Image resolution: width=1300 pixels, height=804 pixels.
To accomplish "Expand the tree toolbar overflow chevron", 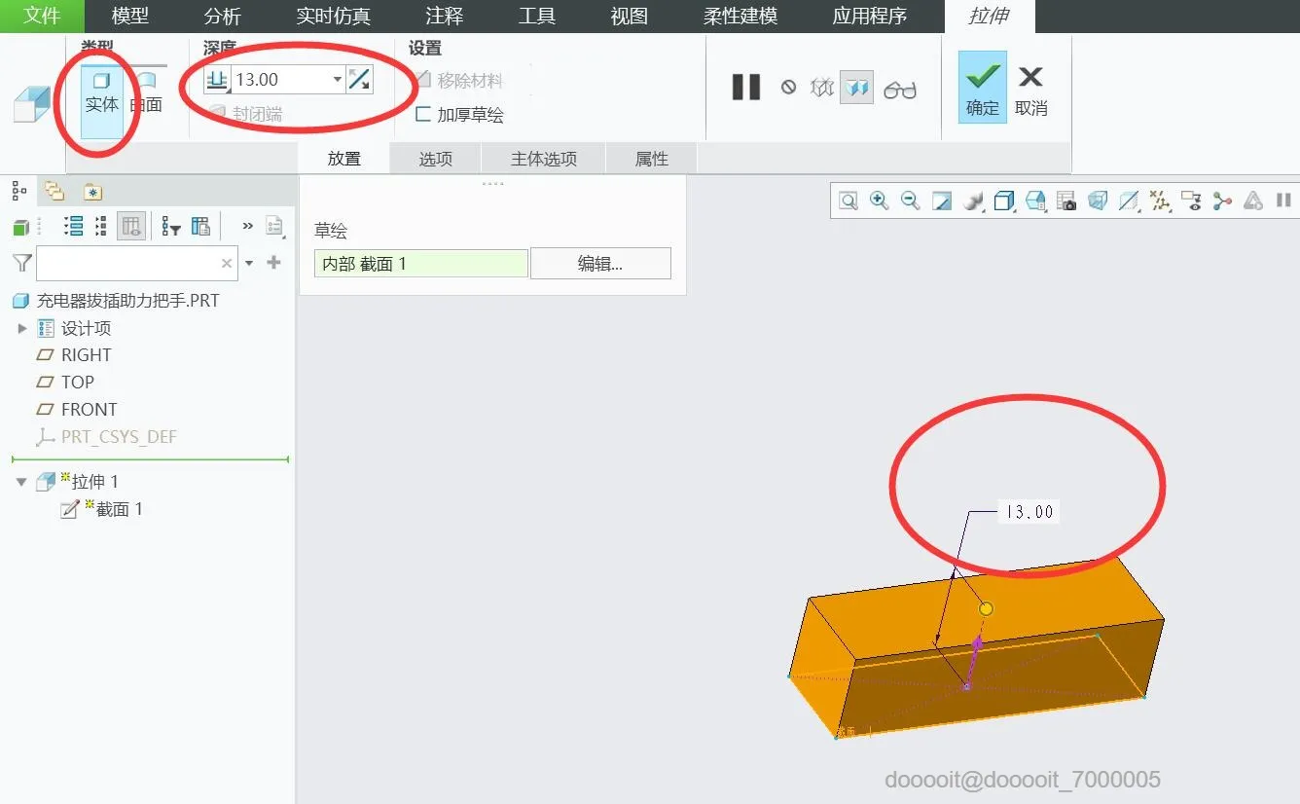I will click(247, 226).
